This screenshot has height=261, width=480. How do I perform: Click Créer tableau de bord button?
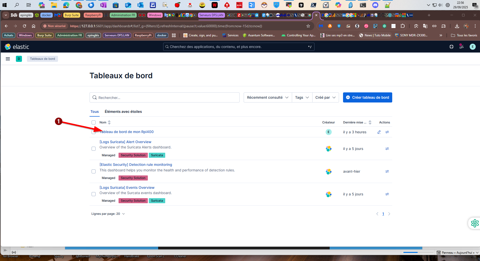point(367,97)
